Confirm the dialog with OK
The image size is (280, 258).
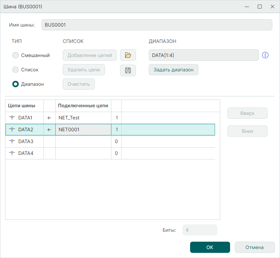(x=210, y=247)
